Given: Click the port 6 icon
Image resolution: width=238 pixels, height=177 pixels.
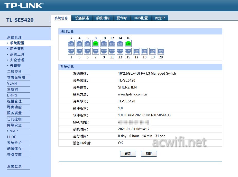Looking at the screenshot, I should [87, 43].
